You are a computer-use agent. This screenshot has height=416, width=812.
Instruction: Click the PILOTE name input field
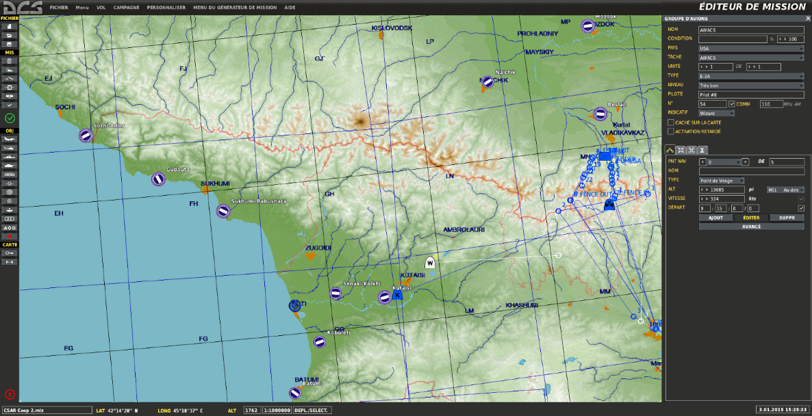coord(750,94)
